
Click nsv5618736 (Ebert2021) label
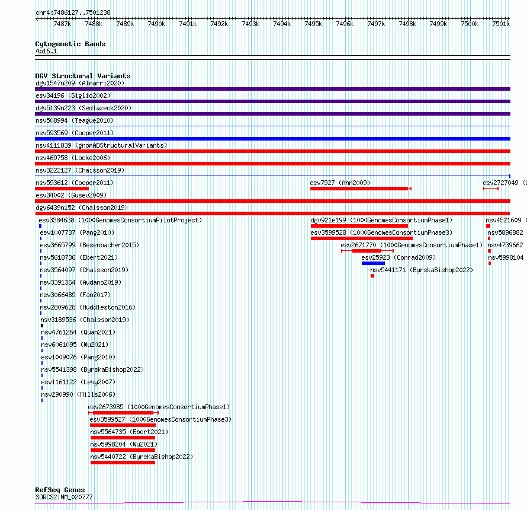[x=79, y=257]
